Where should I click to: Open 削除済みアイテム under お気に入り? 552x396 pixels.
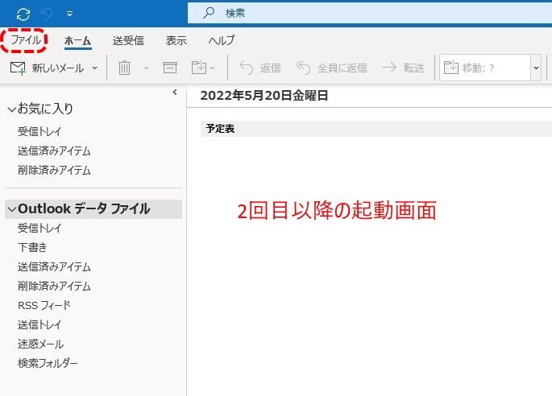54,170
